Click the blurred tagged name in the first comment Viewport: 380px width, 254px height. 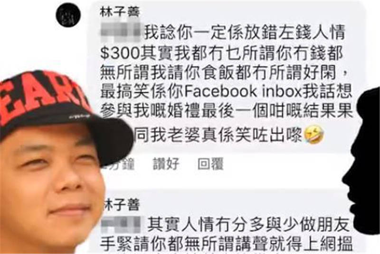coord(121,32)
